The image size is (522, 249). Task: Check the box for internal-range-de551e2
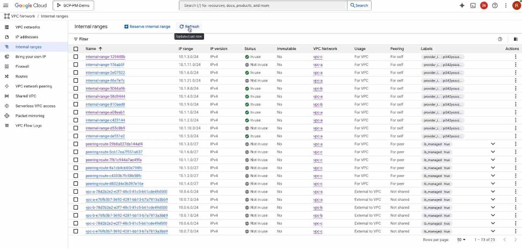point(76,136)
